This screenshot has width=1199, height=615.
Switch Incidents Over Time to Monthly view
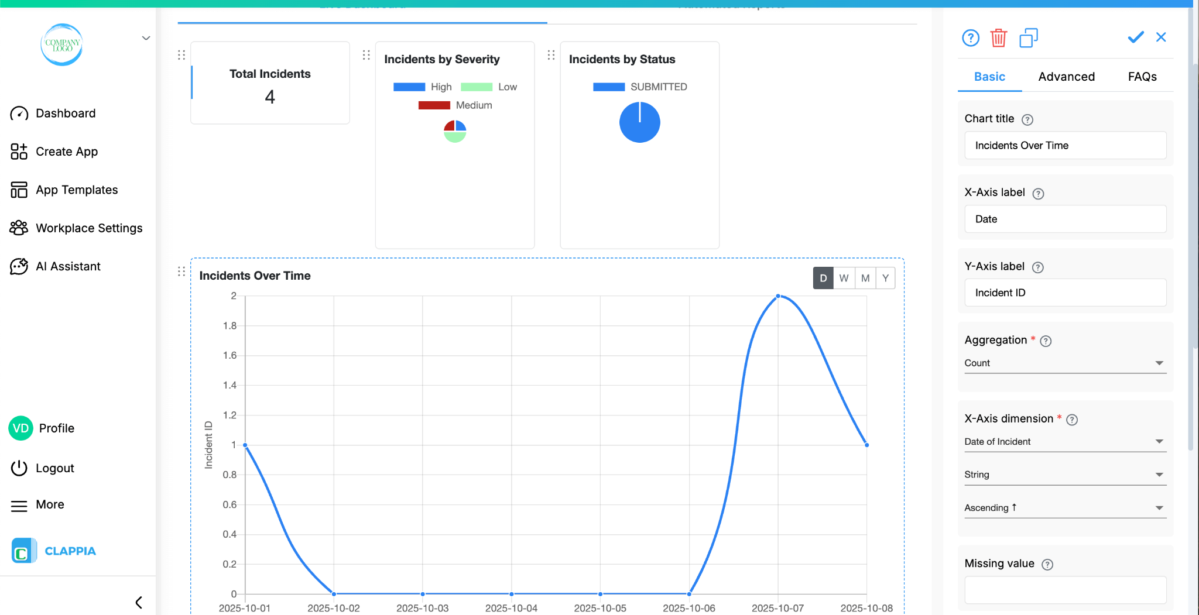(x=865, y=278)
